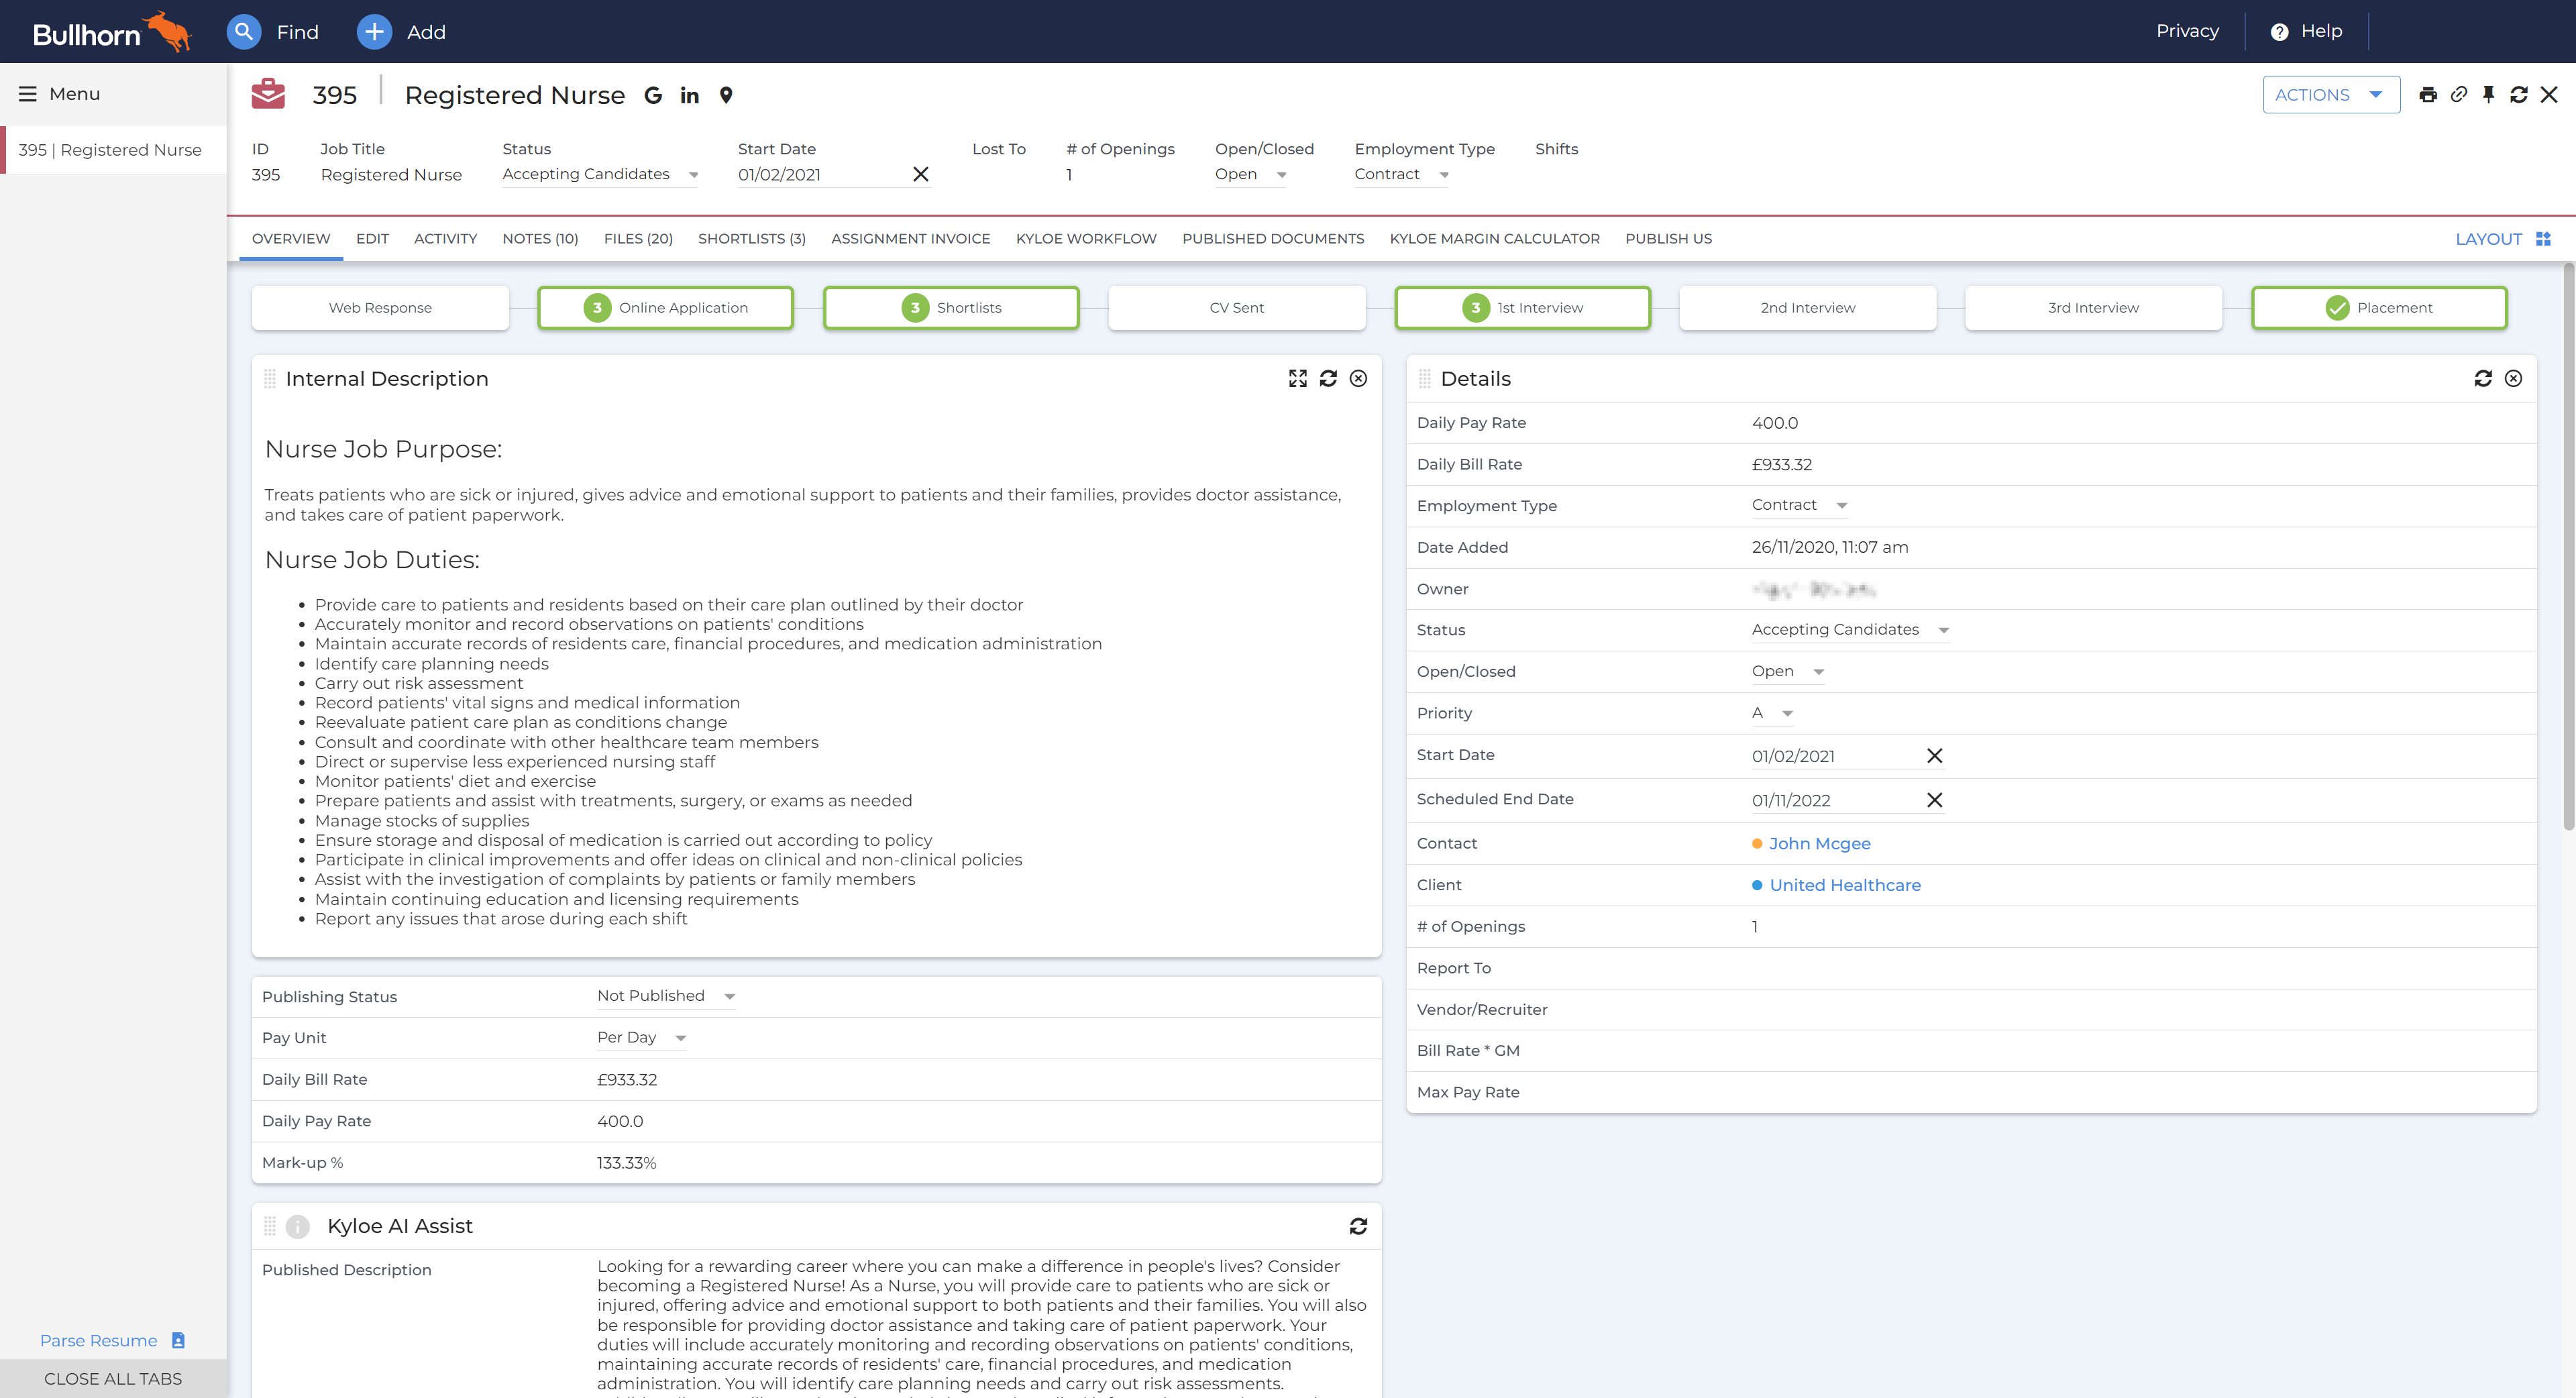Click the Parse Resume document icon
This screenshot has width=2576, height=1398.
coord(178,1340)
